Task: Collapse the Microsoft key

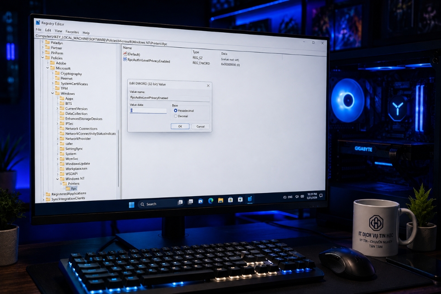Action: [48, 68]
